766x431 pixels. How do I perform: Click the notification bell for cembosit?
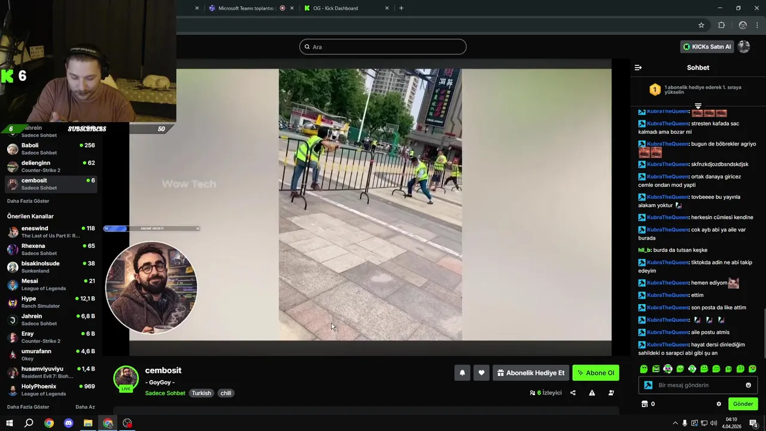tap(462, 373)
